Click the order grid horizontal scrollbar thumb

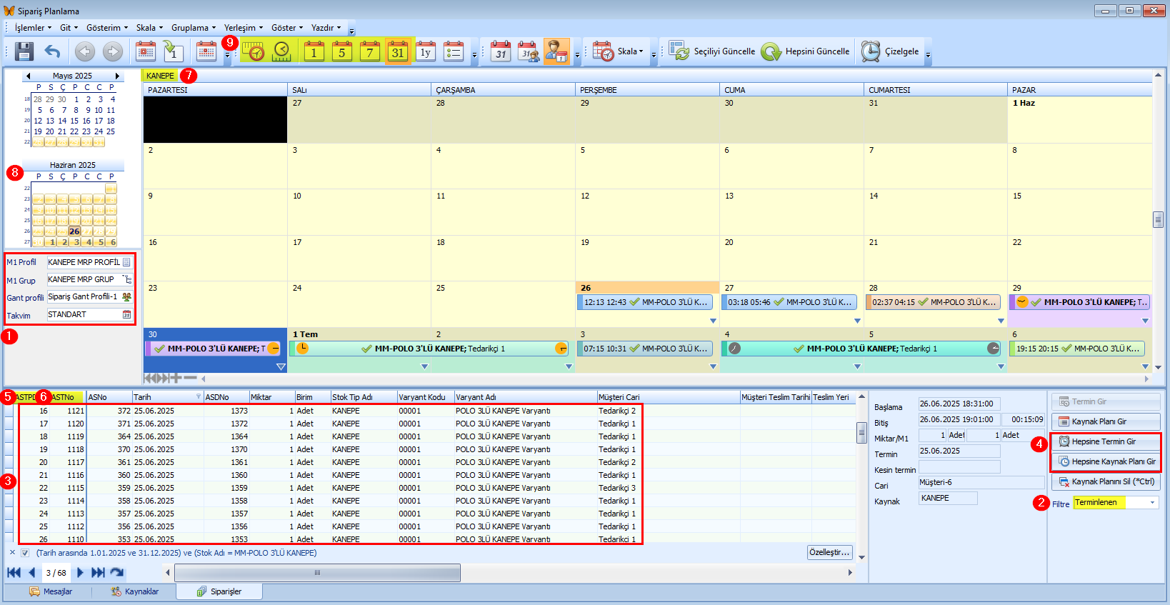pos(317,572)
